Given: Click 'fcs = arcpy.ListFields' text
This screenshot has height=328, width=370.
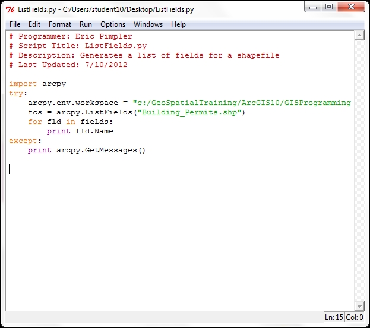Looking at the screenshot, I should (80, 112).
